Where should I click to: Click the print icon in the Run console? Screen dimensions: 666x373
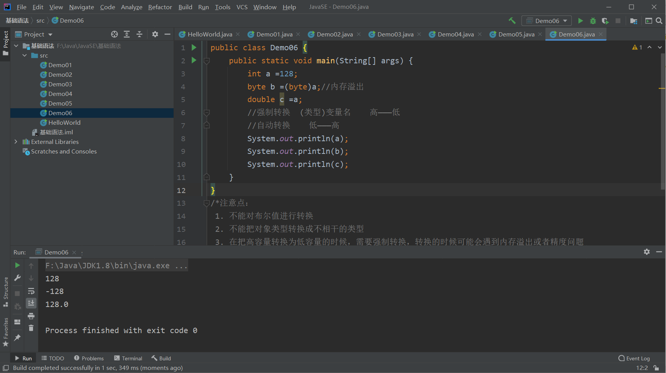click(x=31, y=316)
